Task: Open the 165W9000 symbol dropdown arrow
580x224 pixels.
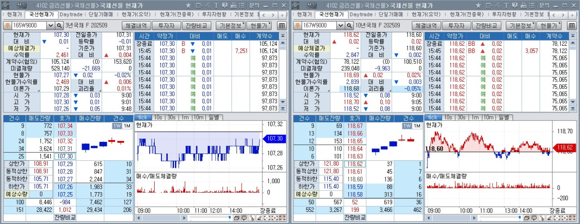Action: 51,25
